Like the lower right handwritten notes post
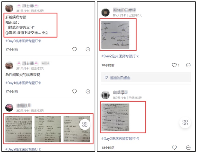Screen dimensions: 197x153 [x=174, y=147]
